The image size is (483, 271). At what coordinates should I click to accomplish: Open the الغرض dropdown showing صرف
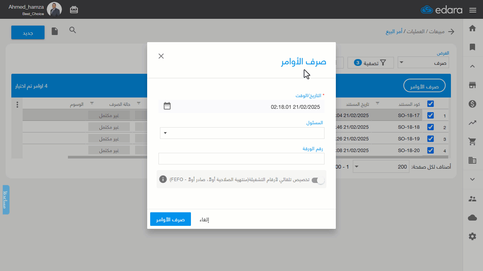click(x=423, y=63)
